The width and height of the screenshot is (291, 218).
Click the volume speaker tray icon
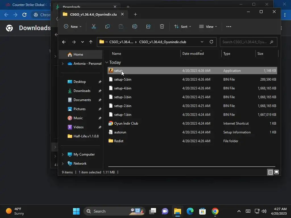pos(264,211)
